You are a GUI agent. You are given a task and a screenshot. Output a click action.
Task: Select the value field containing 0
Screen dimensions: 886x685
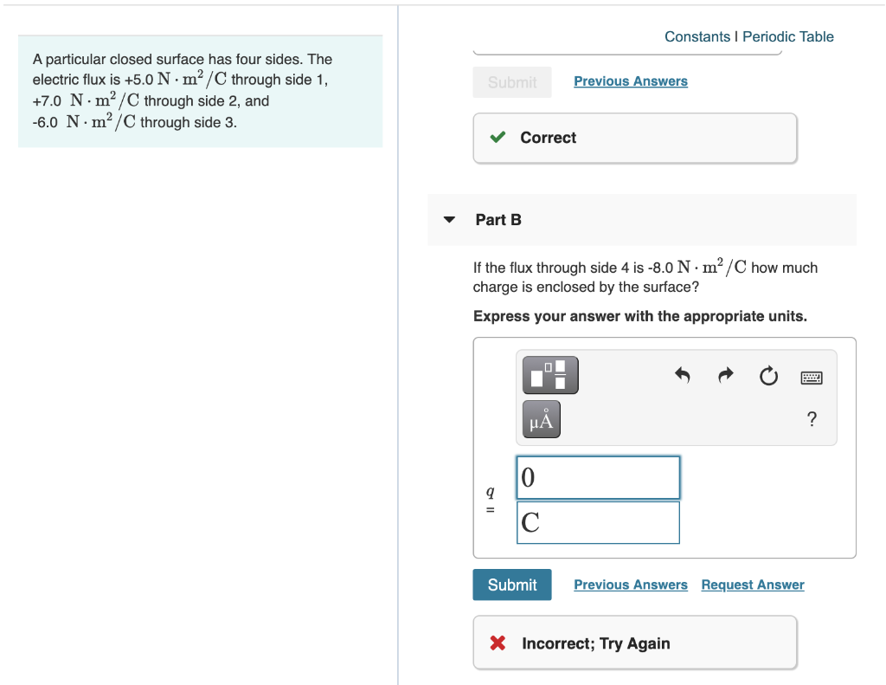[x=597, y=476]
